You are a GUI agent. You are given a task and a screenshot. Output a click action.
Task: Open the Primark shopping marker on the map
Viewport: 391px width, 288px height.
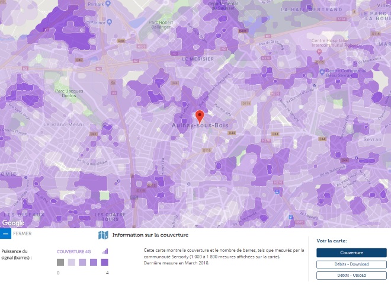click(108, 4)
